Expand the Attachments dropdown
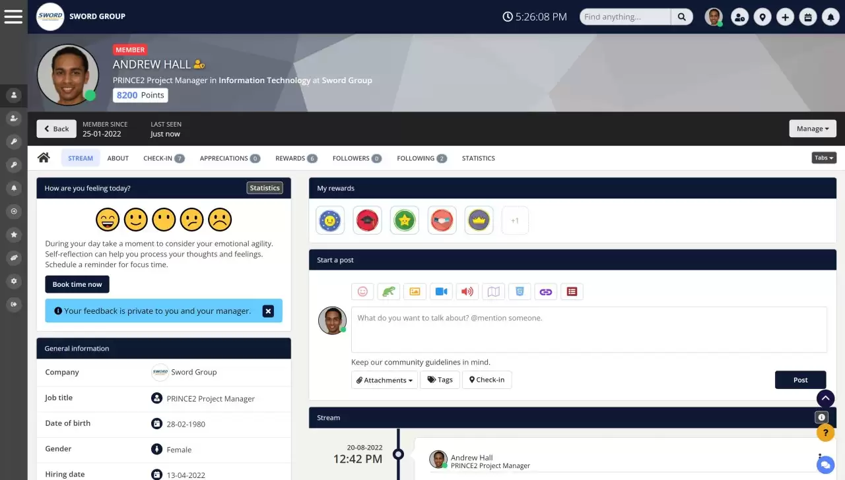 point(385,380)
